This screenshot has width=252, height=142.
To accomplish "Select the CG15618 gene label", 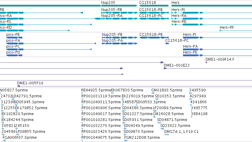I will 147,3.
